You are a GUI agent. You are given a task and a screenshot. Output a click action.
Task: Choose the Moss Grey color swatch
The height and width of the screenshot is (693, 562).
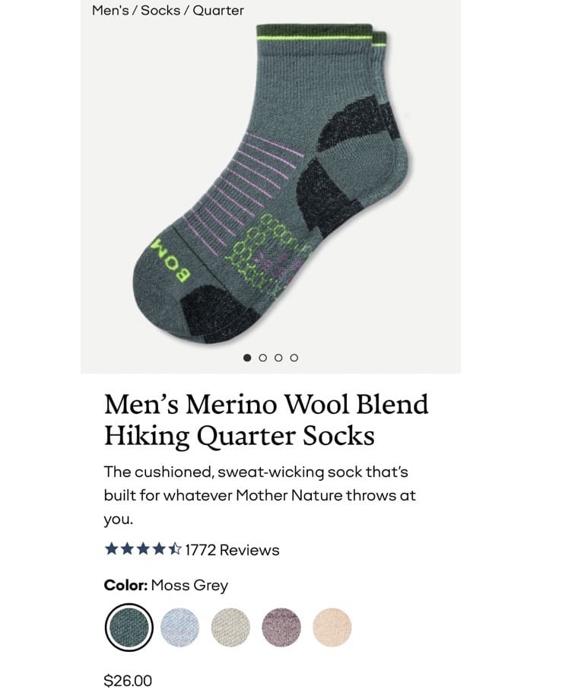[x=129, y=627]
